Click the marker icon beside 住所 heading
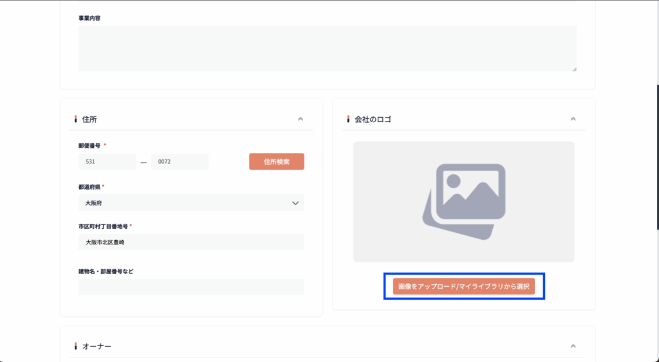This screenshot has width=659, height=362. [x=76, y=119]
